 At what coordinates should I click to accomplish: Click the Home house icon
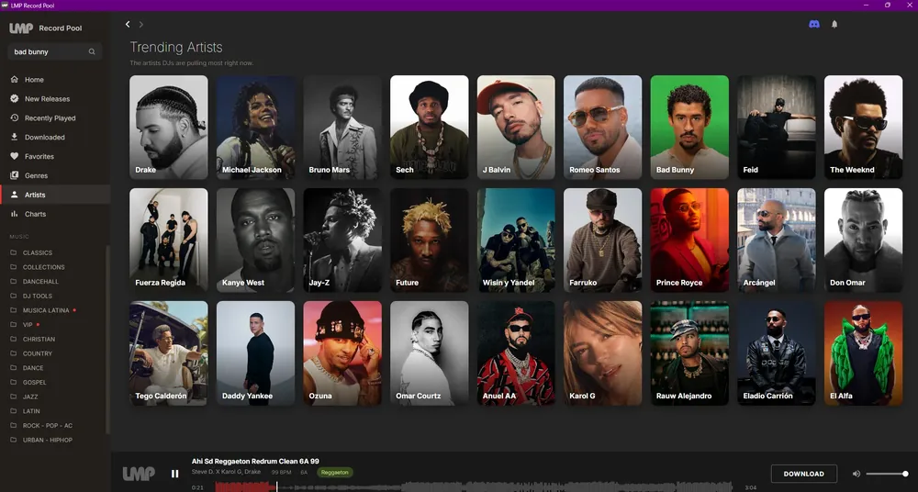pyautogui.click(x=14, y=79)
